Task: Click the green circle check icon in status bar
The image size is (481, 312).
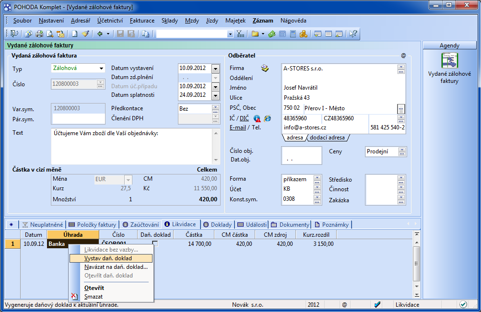Action: (x=463, y=304)
